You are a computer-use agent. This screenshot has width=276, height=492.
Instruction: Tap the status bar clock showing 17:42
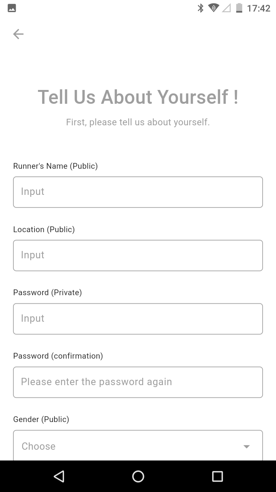pyautogui.click(x=259, y=8)
